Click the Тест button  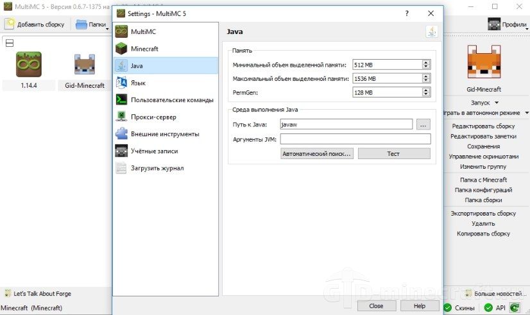394,154
